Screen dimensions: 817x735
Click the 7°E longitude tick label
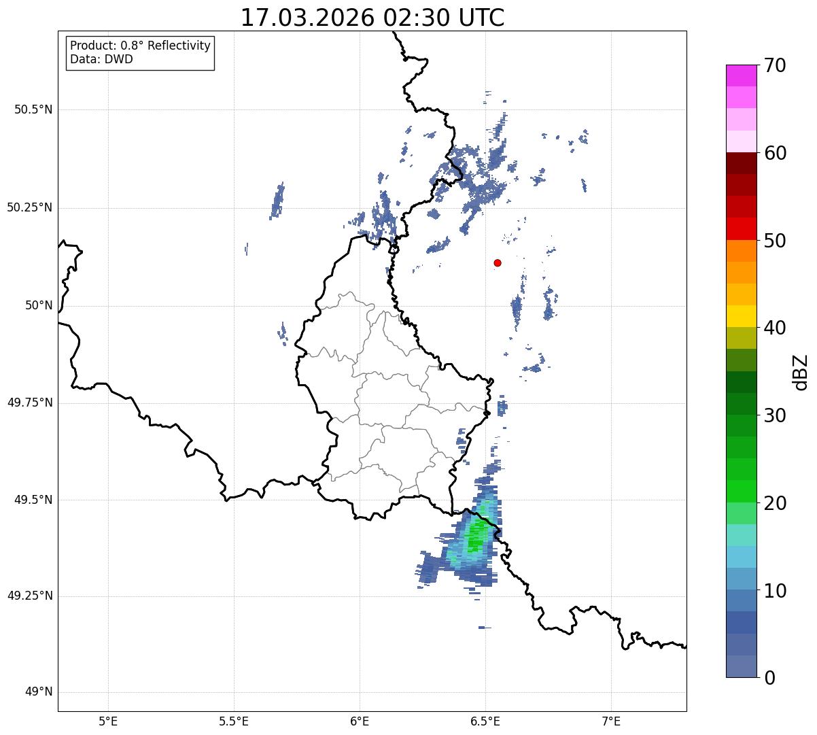[x=612, y=720]
